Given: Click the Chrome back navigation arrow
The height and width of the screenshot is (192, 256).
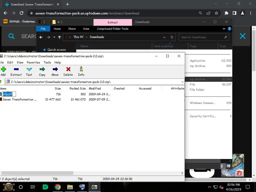Looking at the screenshot, I should click(5, 13).
